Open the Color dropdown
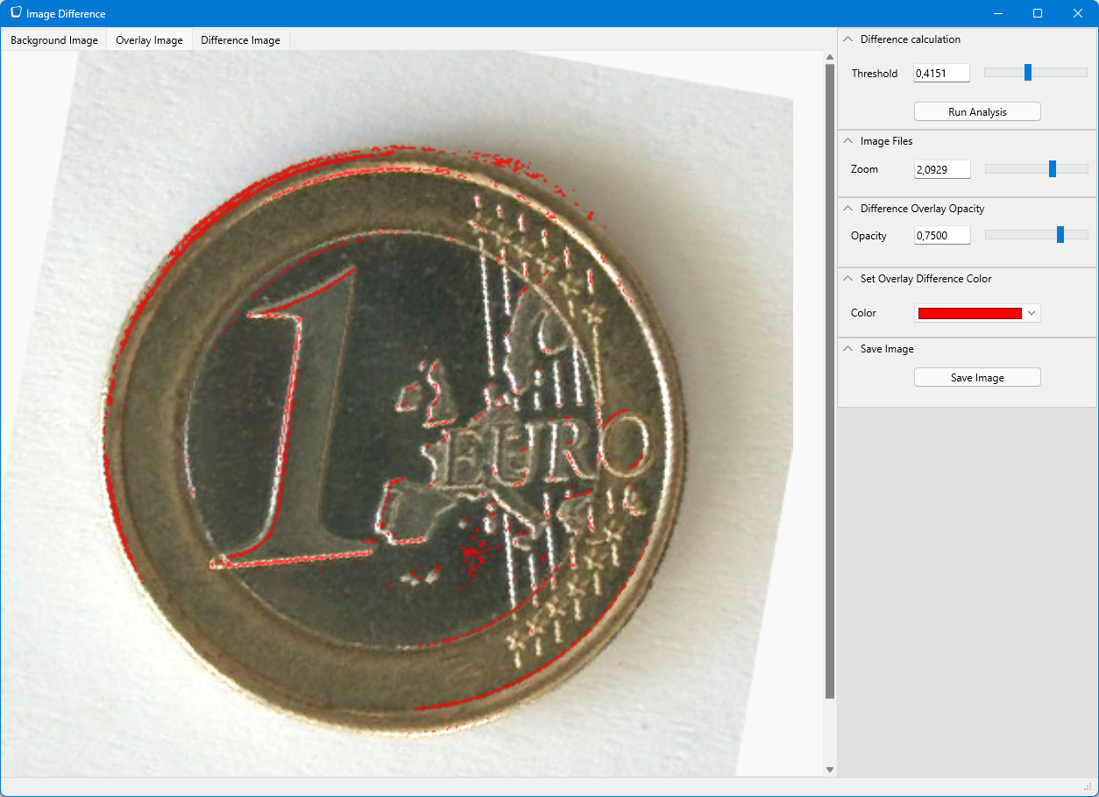 tap(1032, 313)
